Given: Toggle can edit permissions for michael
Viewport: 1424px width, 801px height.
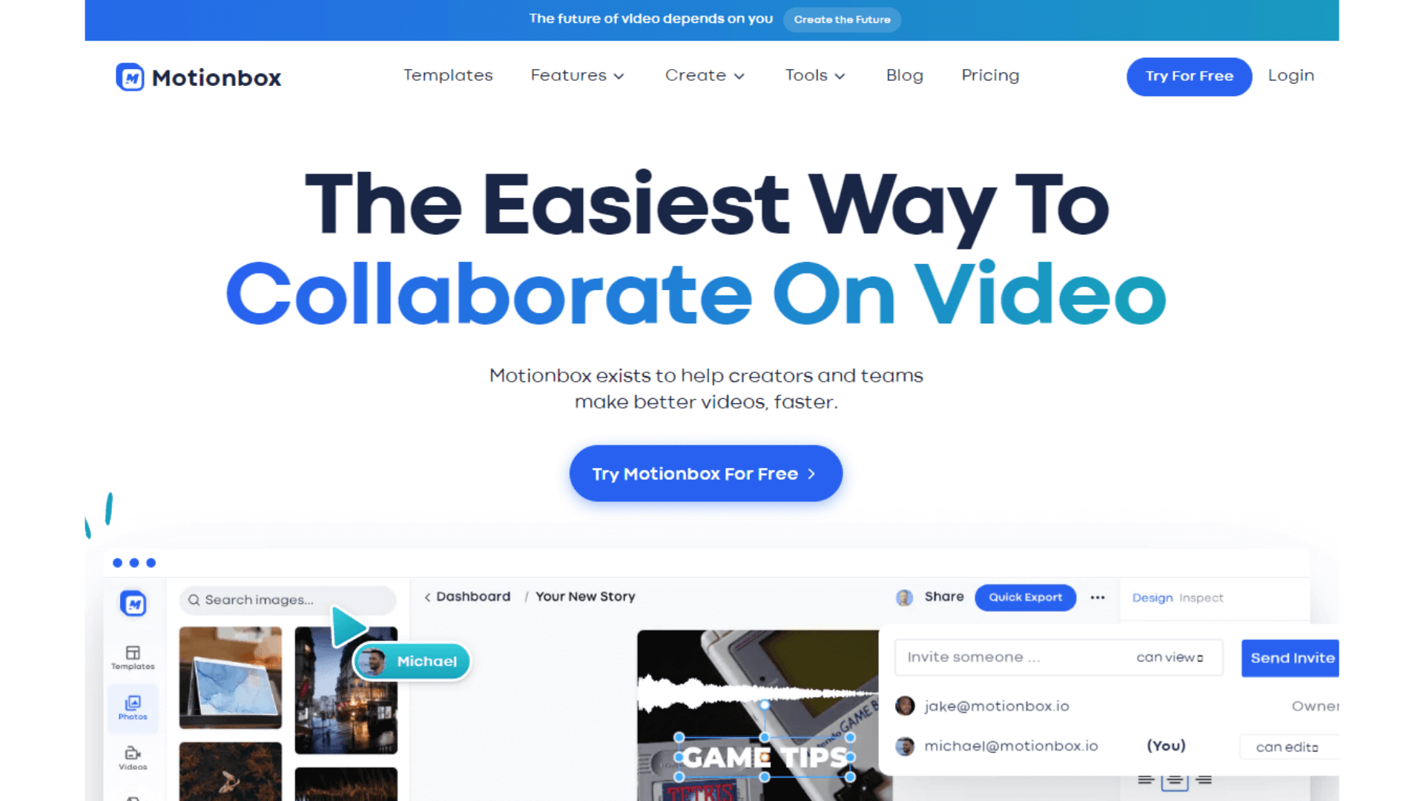Looking at the screenshot, I should coord(1287,745).
